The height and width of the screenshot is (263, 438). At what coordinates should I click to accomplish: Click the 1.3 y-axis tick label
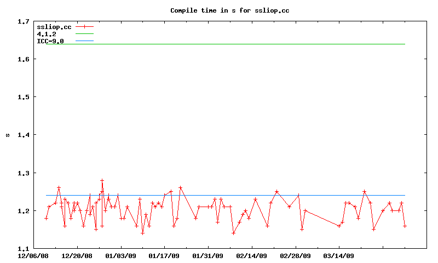click(x=24, y=173)
